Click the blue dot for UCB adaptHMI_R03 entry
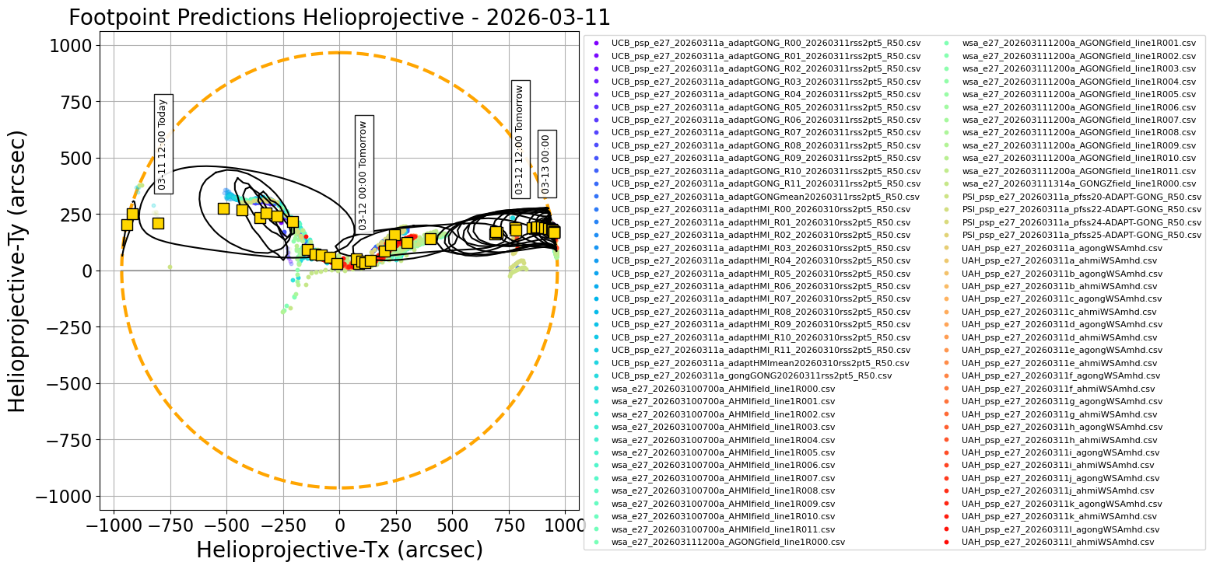1213x569 pixels. pyautogui.click(x=598, y=247)
